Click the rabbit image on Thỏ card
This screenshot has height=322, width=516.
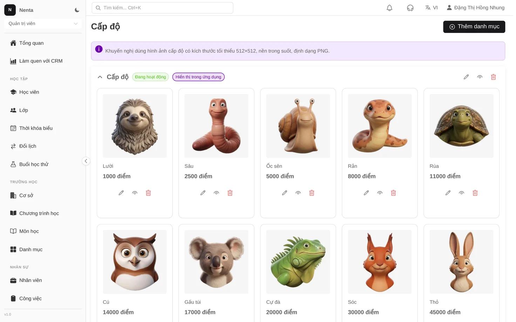(x=461, y=262)
